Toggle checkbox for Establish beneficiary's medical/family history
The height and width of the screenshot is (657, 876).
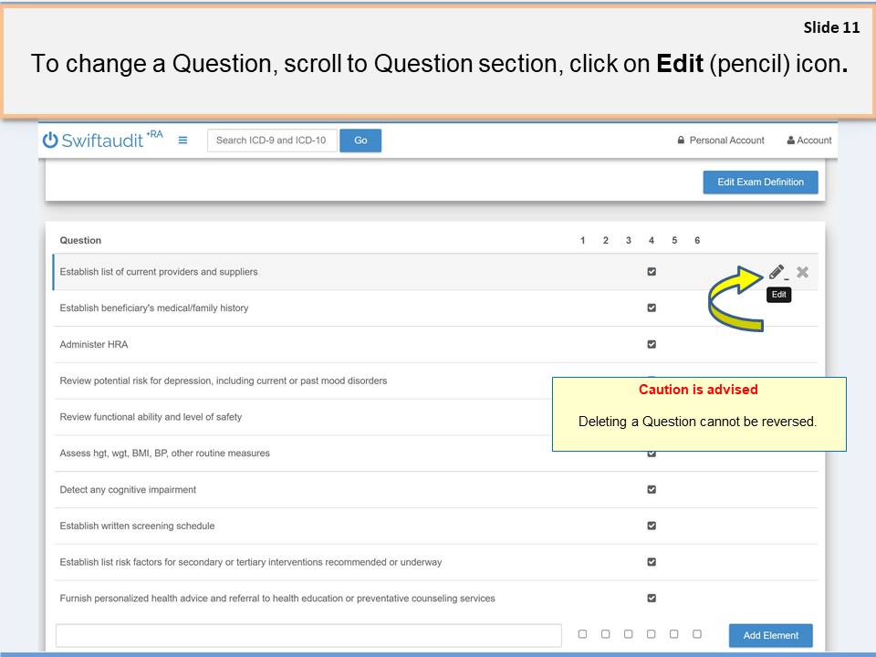(x=652, y=308)
